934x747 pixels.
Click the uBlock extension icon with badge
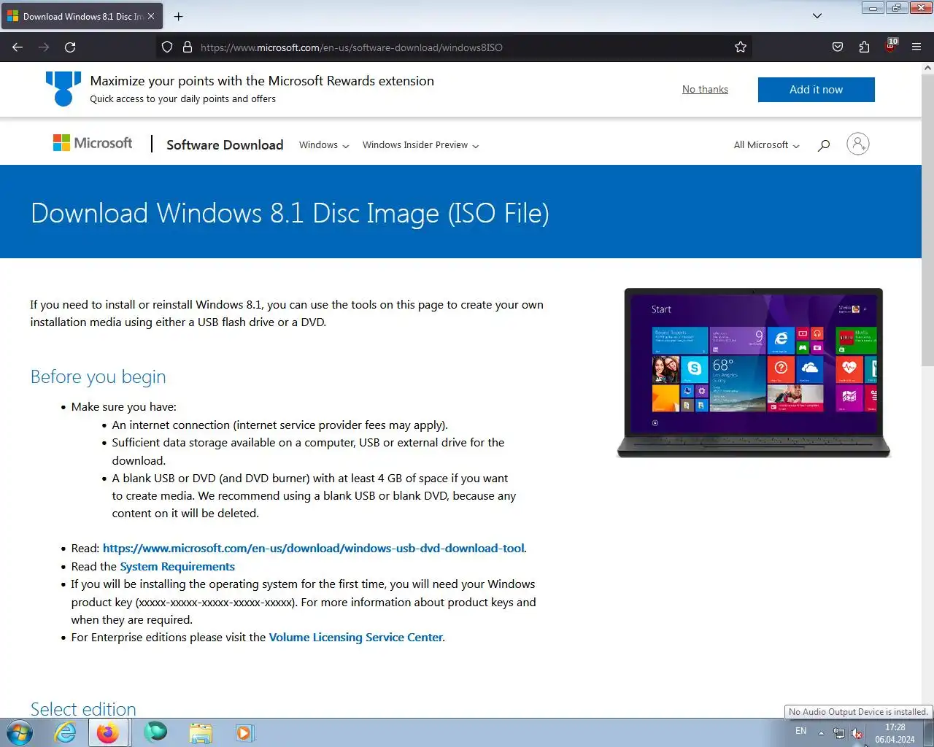point(891,47)
